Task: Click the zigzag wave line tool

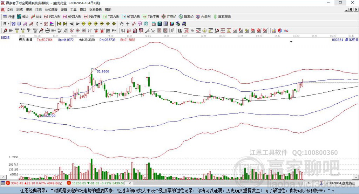Action: (x=153, y=31)
